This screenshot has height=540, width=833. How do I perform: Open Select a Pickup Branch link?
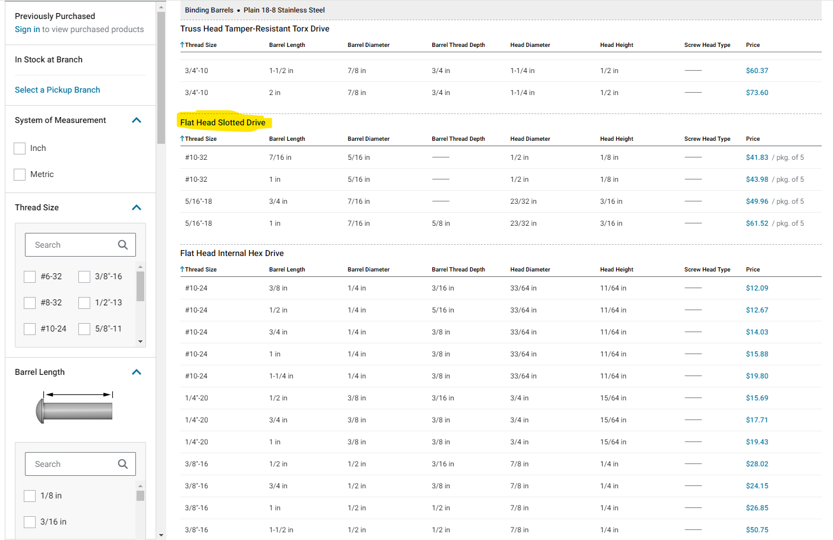point(58,90)
